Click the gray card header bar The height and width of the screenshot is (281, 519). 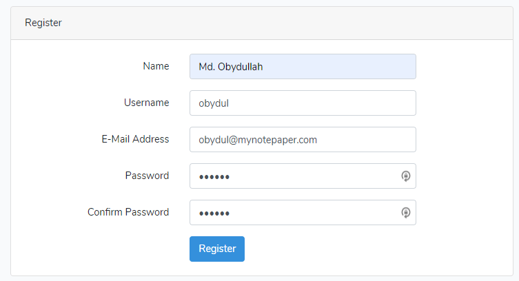point(262,23)
